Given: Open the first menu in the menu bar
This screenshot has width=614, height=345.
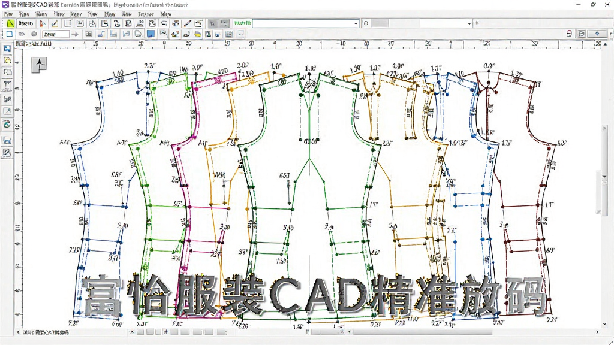Looking at the screenshot, I should pos(8,14).
